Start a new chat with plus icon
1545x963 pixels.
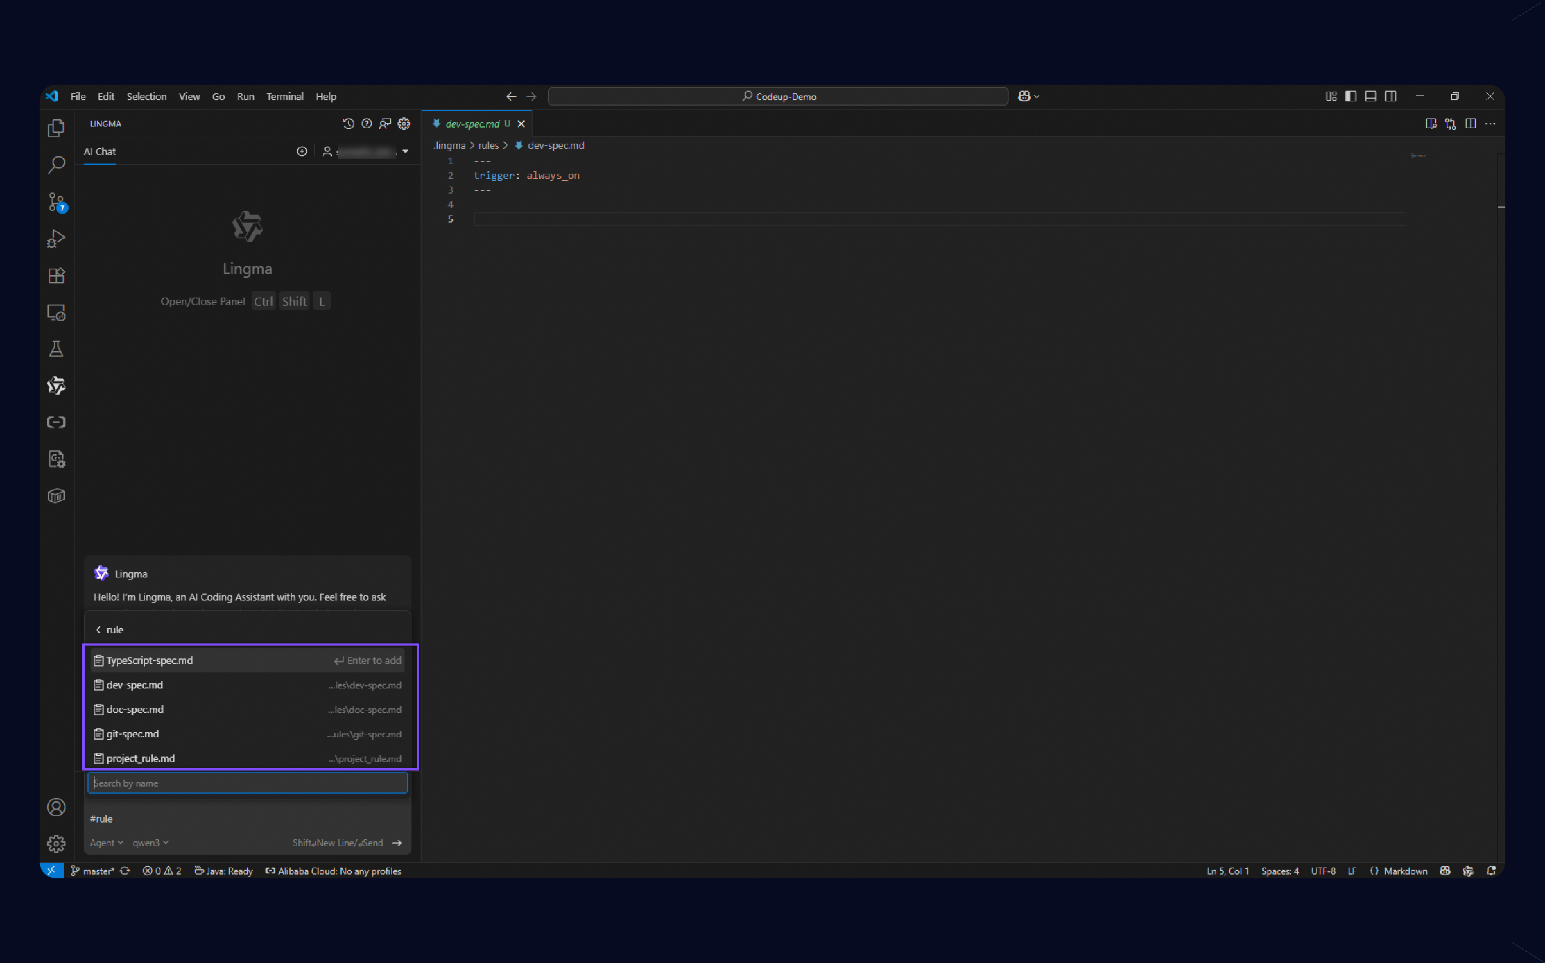302,152
